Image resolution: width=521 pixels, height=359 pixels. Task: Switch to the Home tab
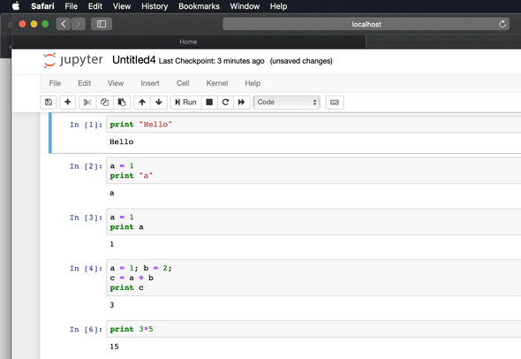188,42
